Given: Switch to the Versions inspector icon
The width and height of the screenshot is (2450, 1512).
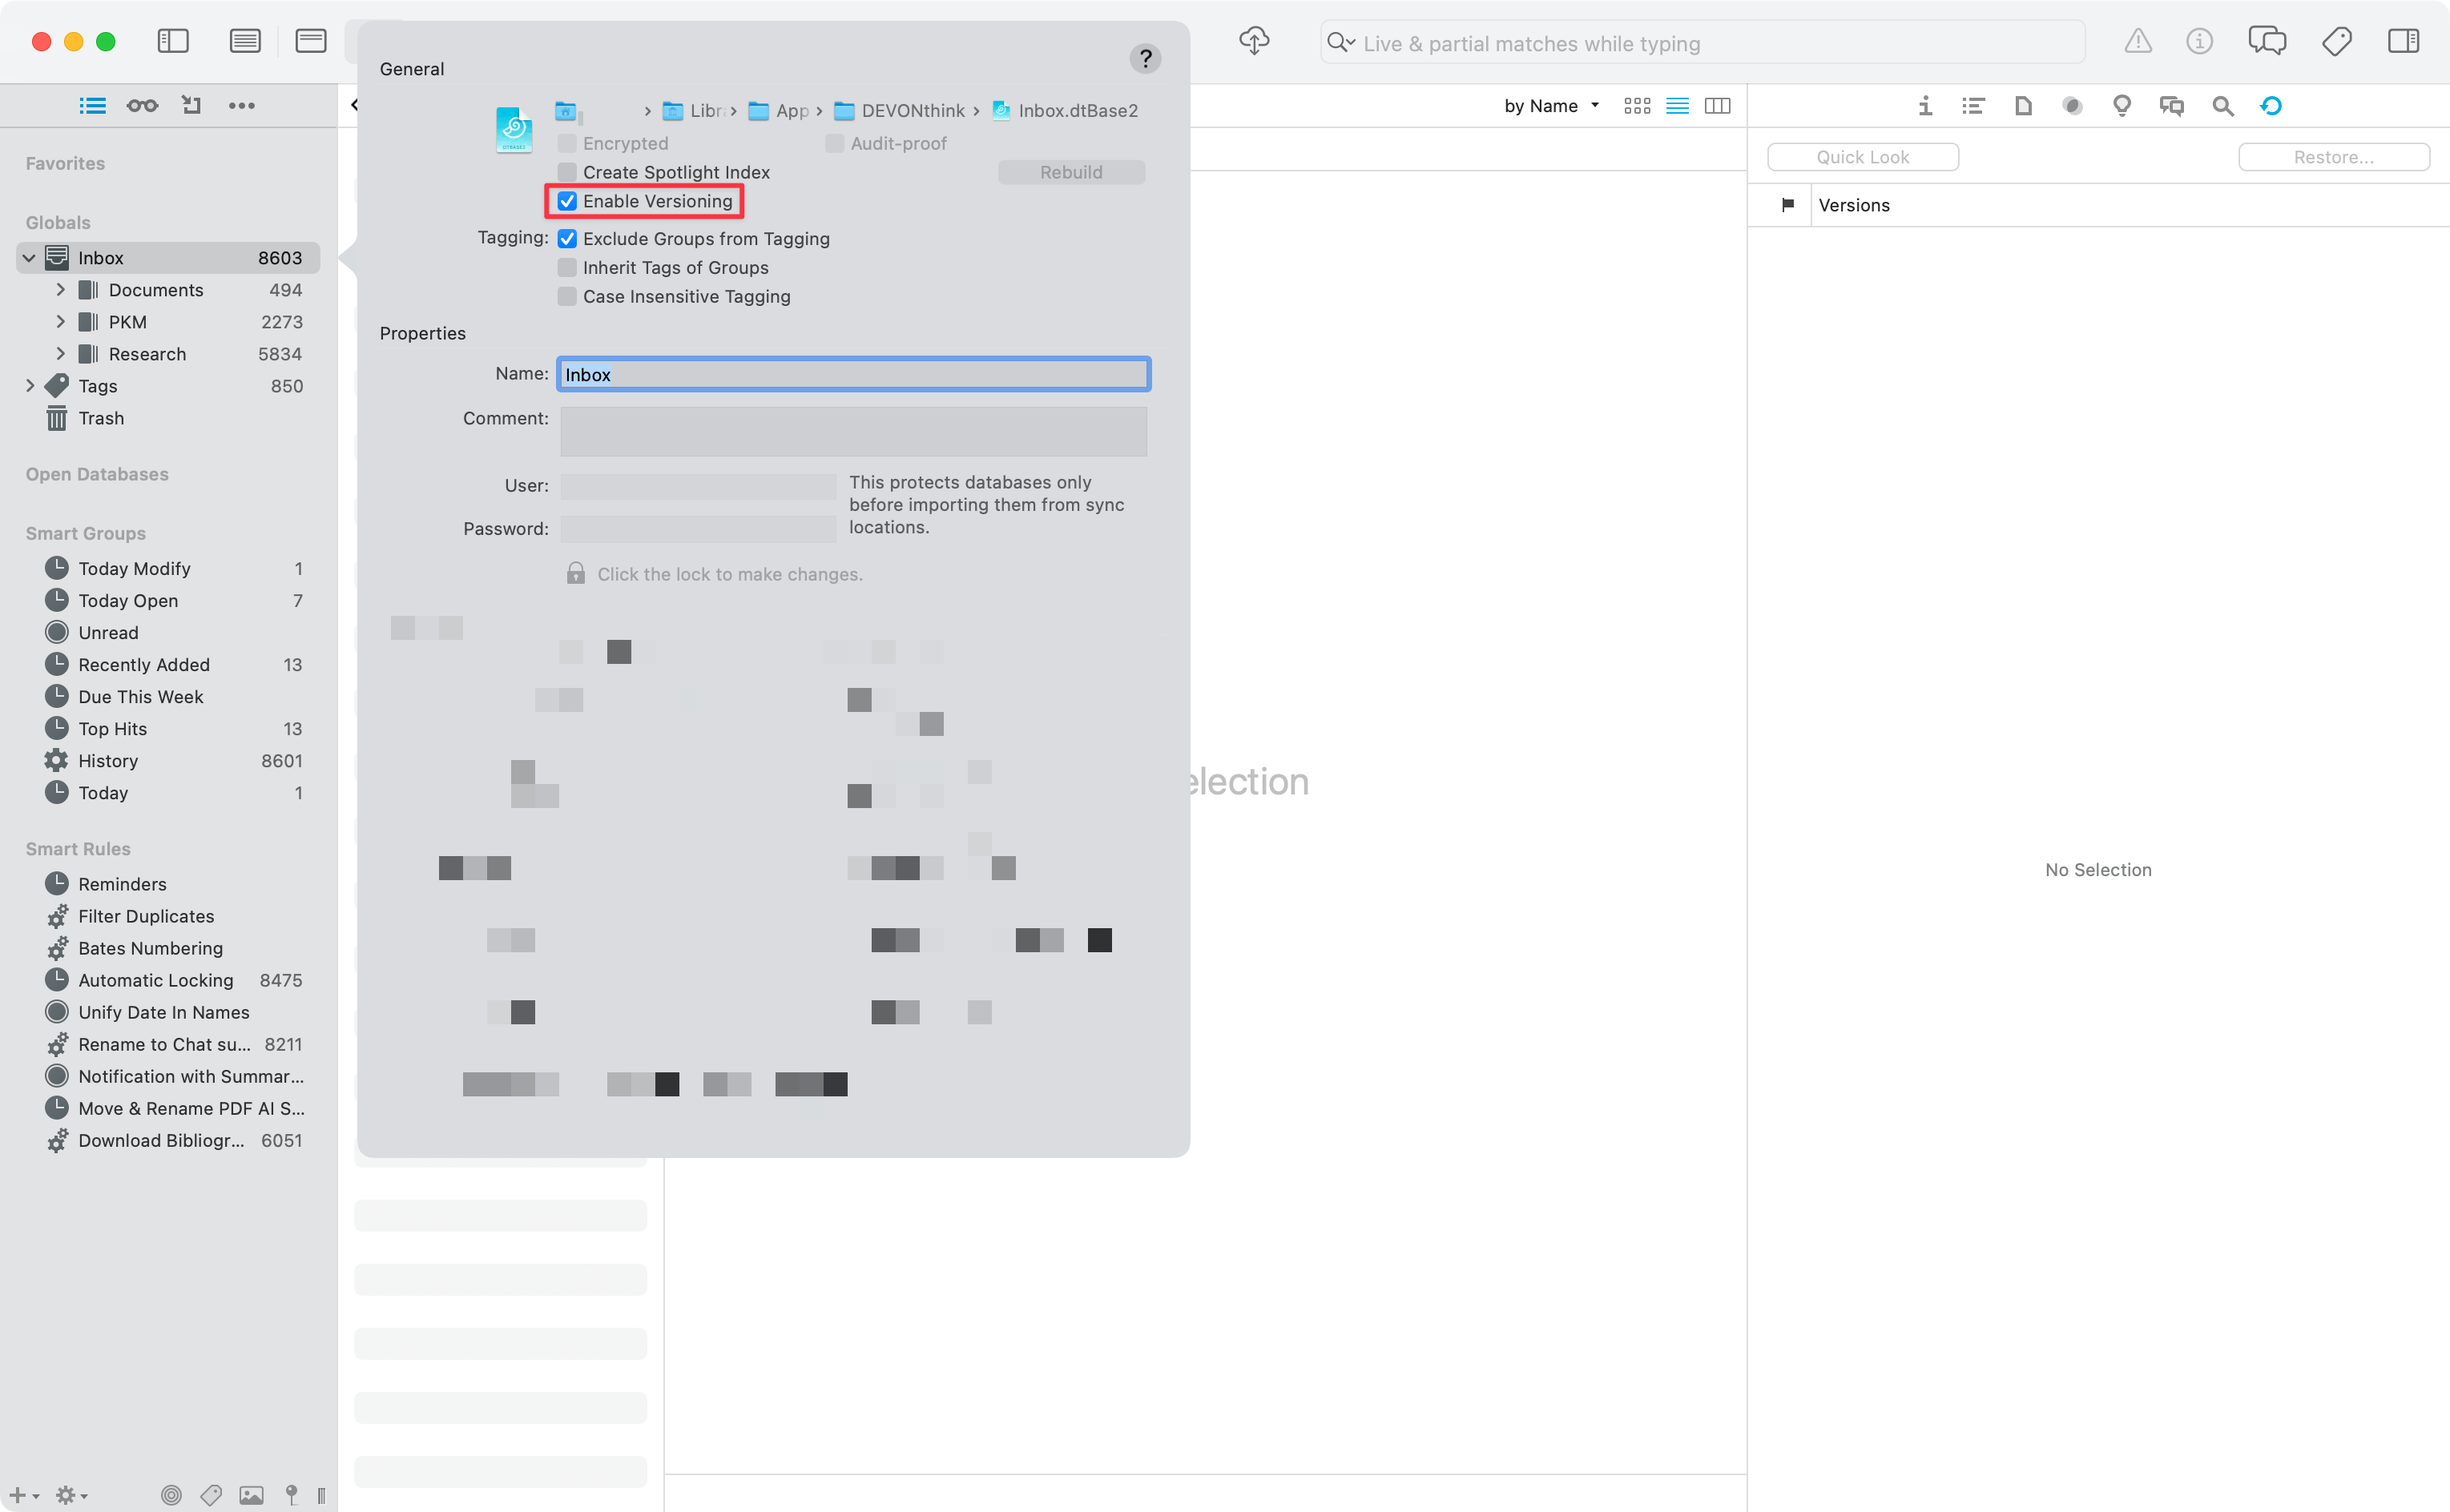Looking at the screenshot, I should pos(2272,105).
